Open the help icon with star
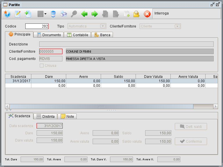 click(x=7, y=14)
